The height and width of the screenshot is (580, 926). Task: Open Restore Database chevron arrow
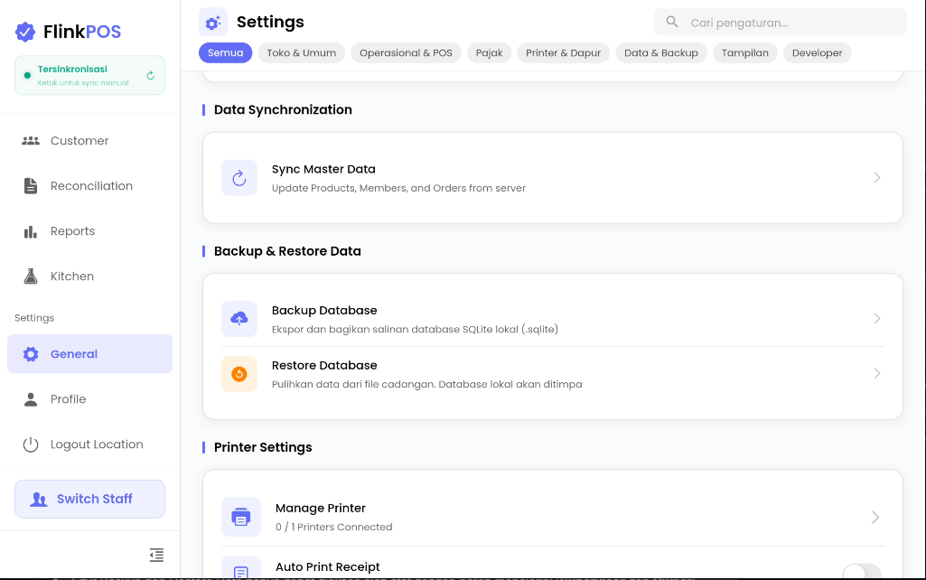pyautogui.click(x=877, y=374)
